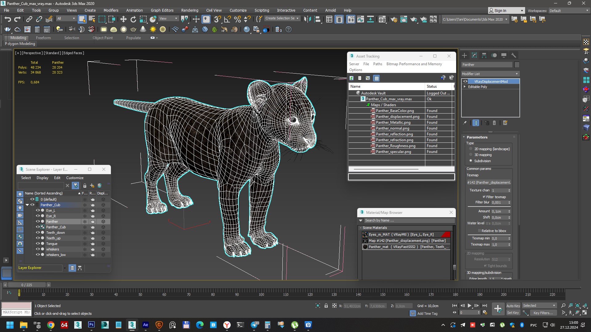Click the Key Mode toggle icon
591x332 pixels.
[455, 312]
